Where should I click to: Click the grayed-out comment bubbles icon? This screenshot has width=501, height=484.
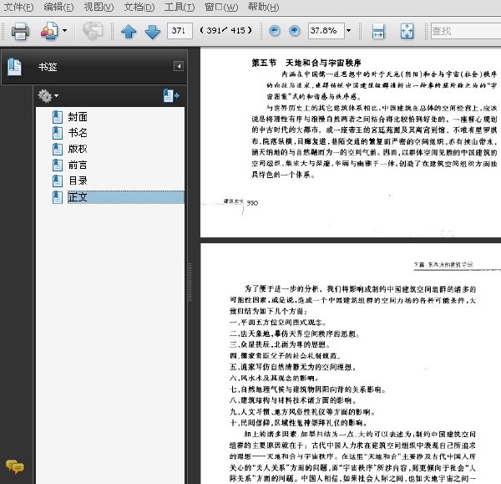tap(93, 30)
